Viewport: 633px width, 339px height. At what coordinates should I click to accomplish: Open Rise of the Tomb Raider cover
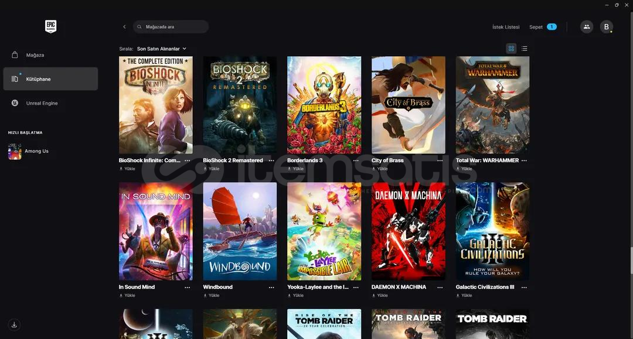coord(324,324)
